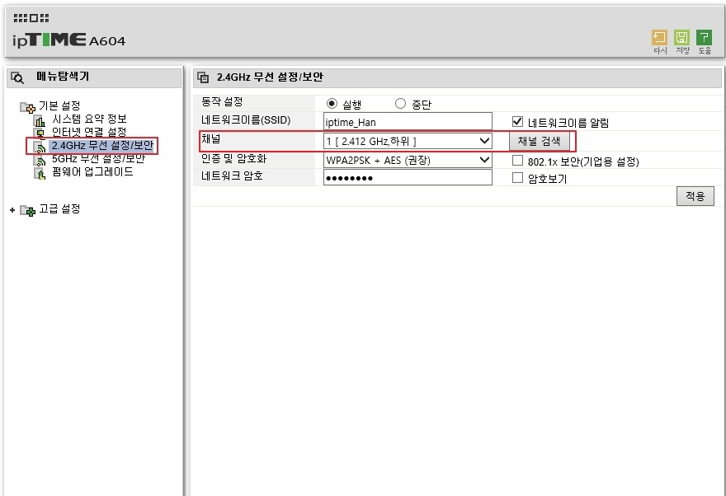
Task: Click the page icon beside 2.4GHz title
Action: click(203, 77)
